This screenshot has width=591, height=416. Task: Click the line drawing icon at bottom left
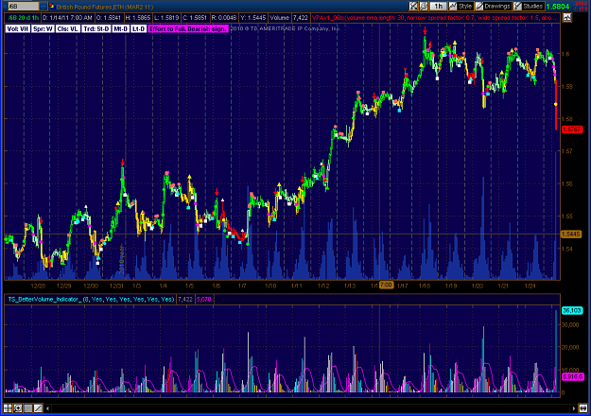click(38, 408)
